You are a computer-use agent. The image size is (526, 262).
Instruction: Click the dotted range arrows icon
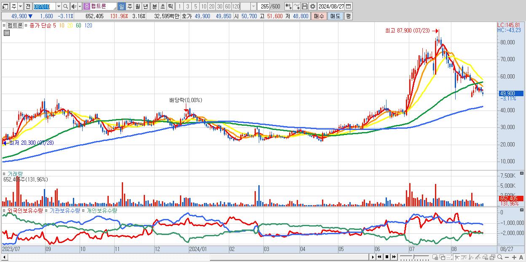tap(449, 257)
